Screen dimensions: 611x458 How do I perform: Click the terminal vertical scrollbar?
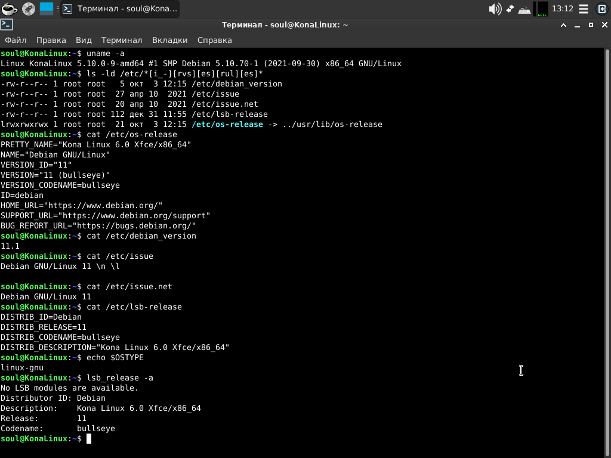(607, 252)
